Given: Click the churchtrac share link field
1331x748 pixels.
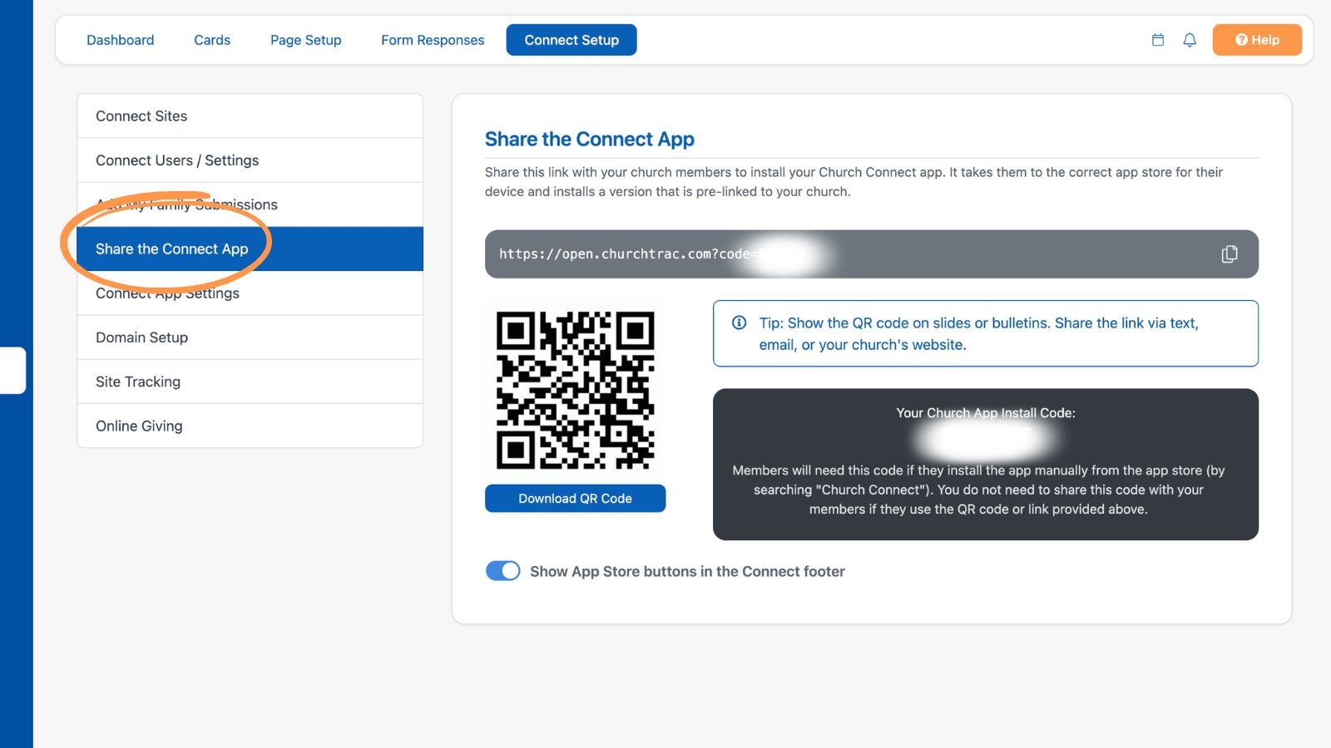Looking at the screenshot, I should pyautogui.click(x=872, y=254).
